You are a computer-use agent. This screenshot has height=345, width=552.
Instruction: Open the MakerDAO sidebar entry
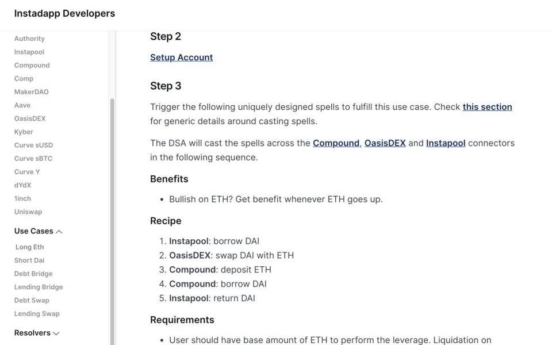click(x=31, y=92)
